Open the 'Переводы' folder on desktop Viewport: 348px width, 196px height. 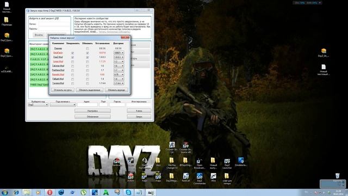click(7, 22)
